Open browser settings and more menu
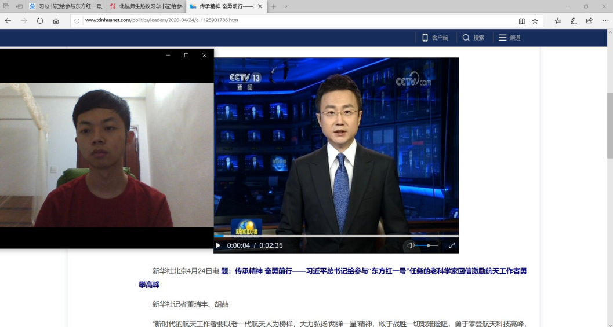Viewport: 613px width, 327px height. [605, 21]
